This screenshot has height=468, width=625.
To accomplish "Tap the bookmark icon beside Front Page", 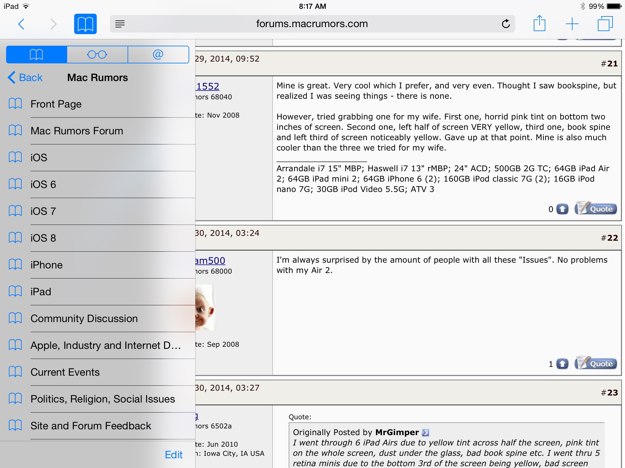I will [x=15, y=104].
